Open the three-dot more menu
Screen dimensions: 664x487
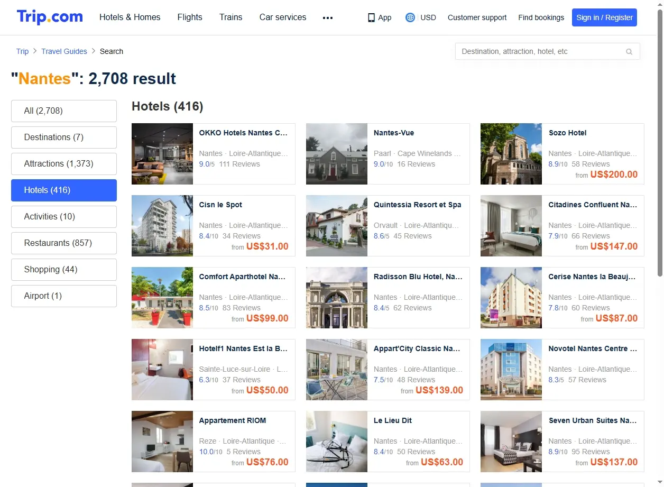pos(328,17)
